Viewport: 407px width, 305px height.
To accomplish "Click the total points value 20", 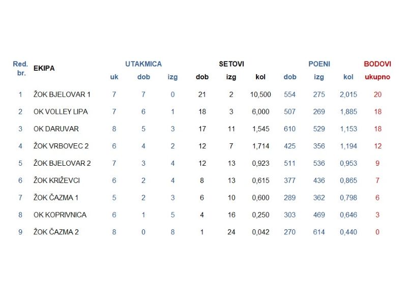I will [x=377, y=95].
